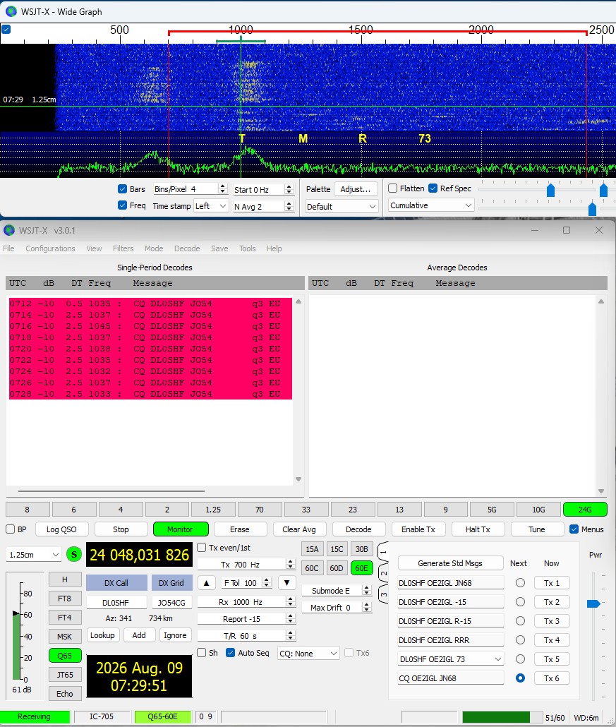
Task: Disable the Ref Spec checkbox
Action: pos(433,188)
